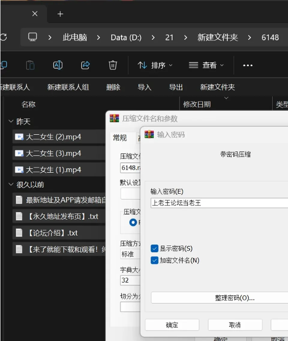Add a new Explorer tab
The image size is (288, 341).
tap(60, 14)
